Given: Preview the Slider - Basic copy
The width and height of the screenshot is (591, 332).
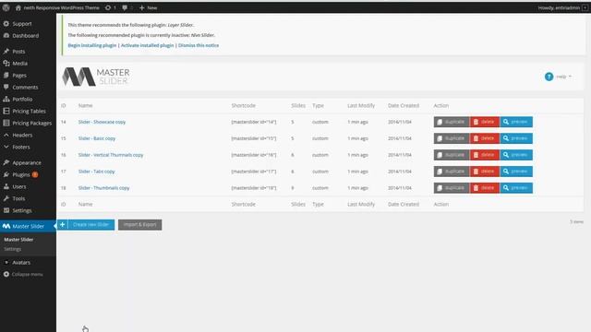Looking at the screenshot, I should point(516,138).
